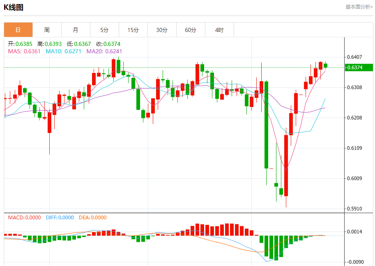This screenshot has width=375, height=266.
Task: Open the 5分 interval tab
Action: click(104, 30)
